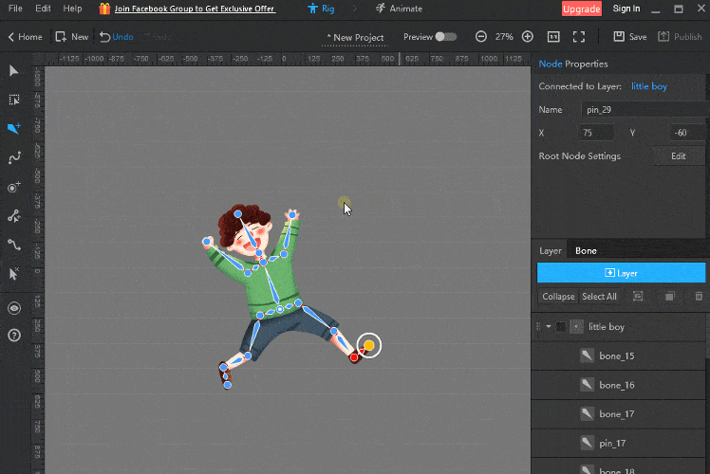This screenshot has width=710, height=474.
Task: Choose the curved bone tool
Action: (13, 157)
